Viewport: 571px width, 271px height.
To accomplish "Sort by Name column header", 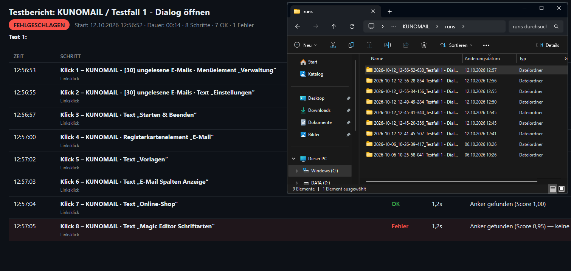I will click(414, 59).
